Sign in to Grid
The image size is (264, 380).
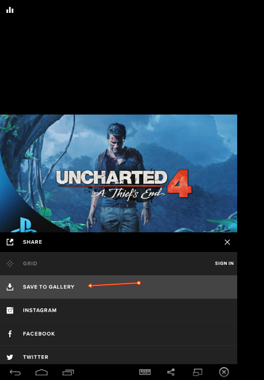(224, 263)
